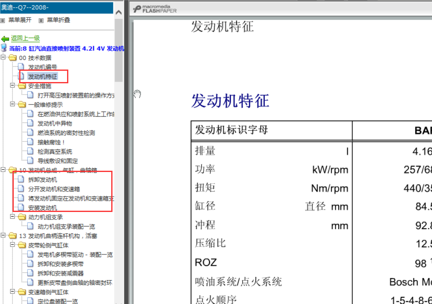Click the 皮带轮侧气缸体 folder icon
Screen dimensions: 432x304
[x=22, y=245]
